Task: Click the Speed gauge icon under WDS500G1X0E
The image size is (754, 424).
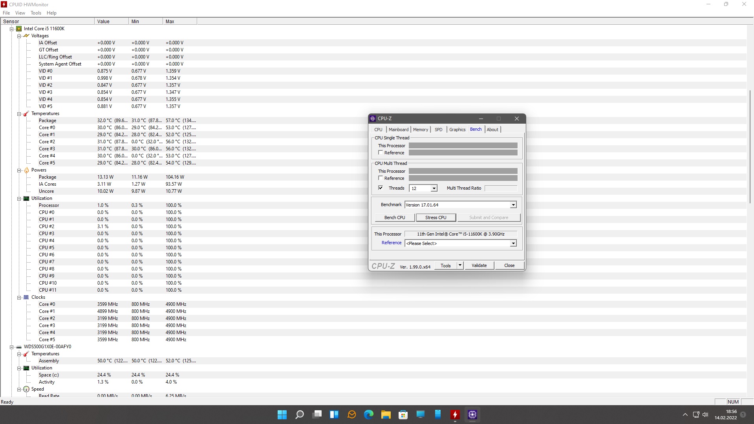Action: (26, 389)
